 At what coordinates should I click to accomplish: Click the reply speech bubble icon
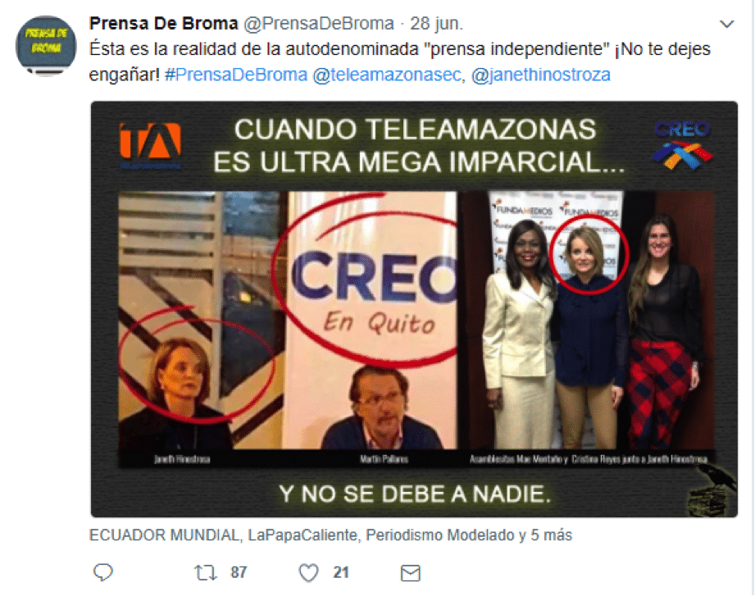(102, 572)
